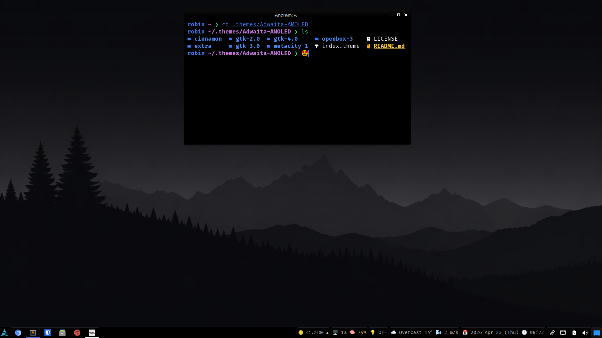Click the gtk-2.0 folder entry
The height and width of the screenshot is (338, 602).
(248, 39)
